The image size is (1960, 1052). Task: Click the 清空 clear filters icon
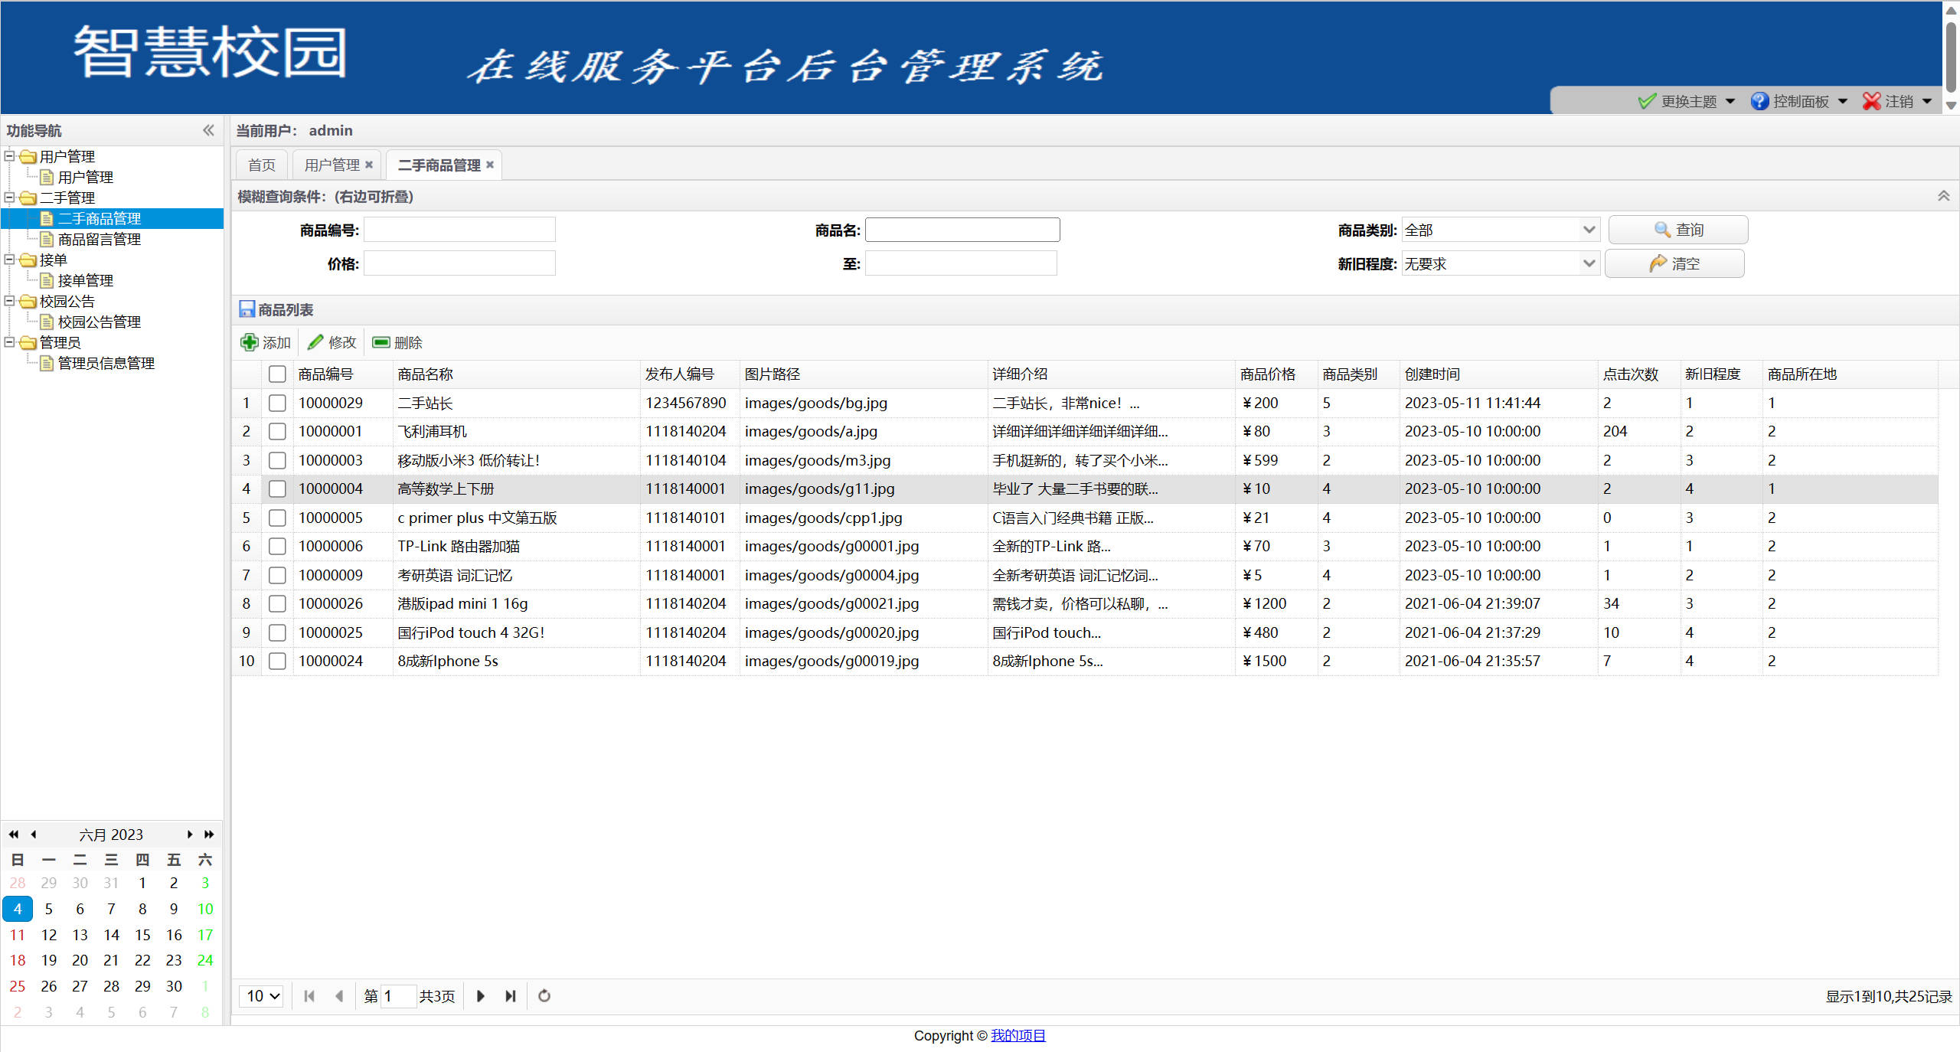1657,263
